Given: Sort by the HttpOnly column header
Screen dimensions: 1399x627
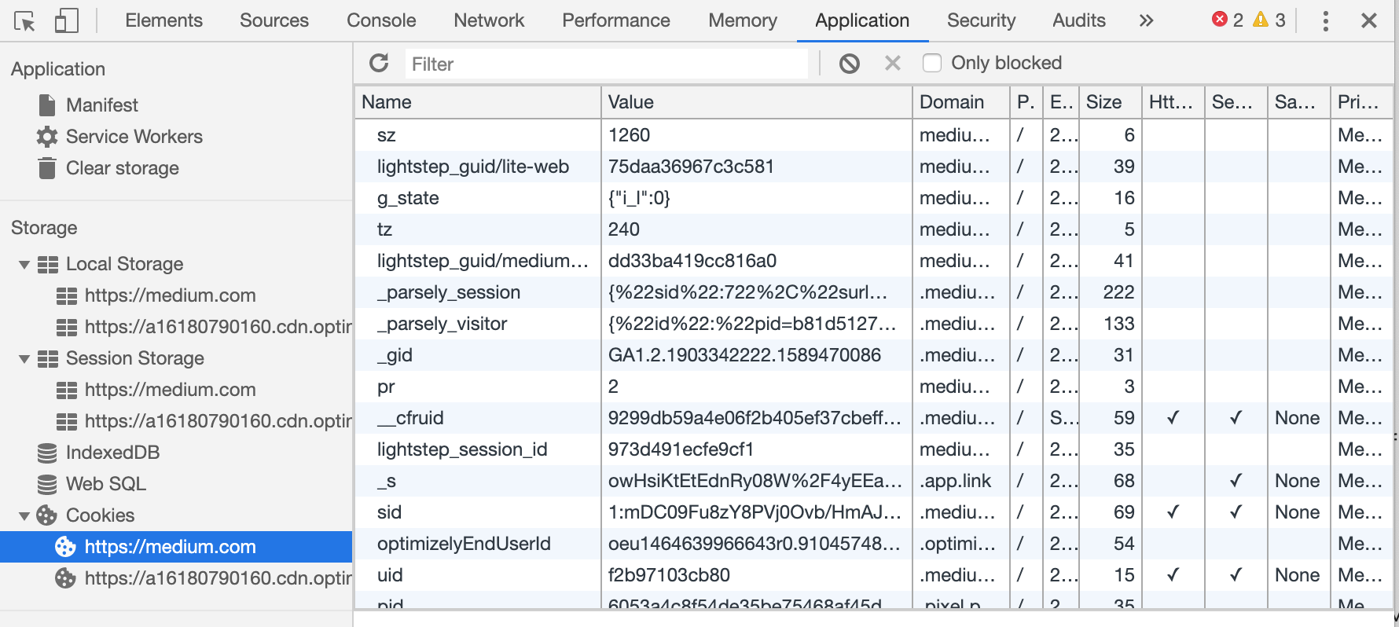Looking at the screenshot, I should [1173, 102].
